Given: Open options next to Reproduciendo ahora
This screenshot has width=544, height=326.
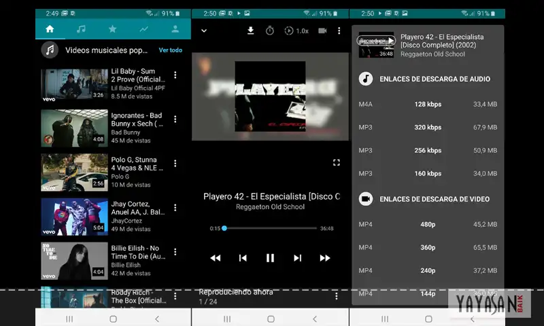Looking at the screenshot, I should pos(336,296).
